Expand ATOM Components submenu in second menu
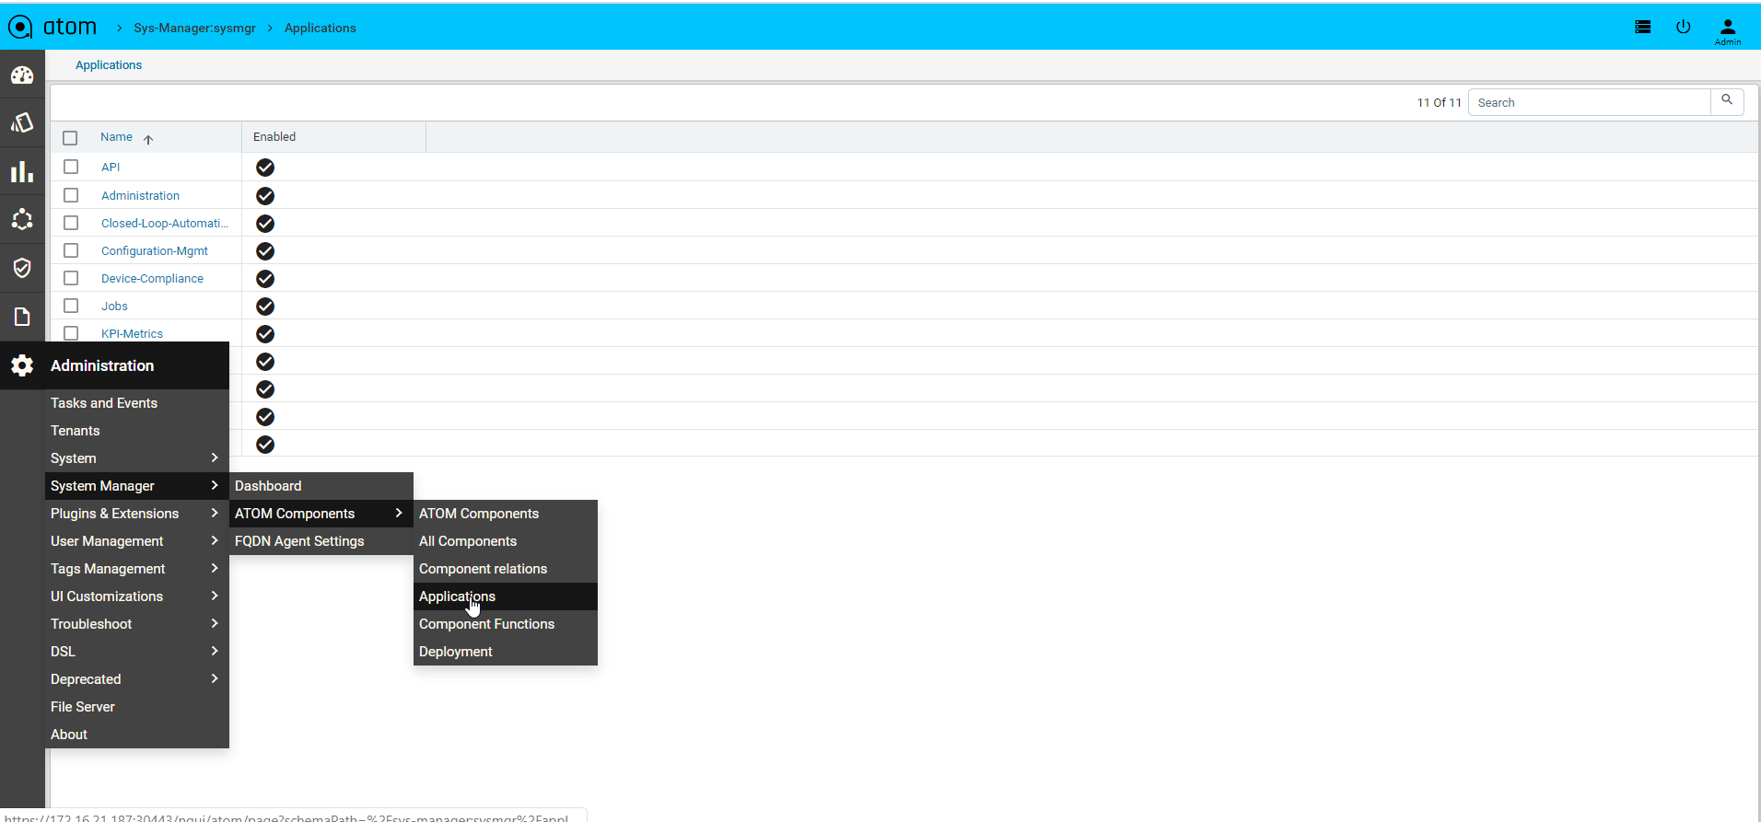Screen dimensions: 1761x822 pos(321,514)
